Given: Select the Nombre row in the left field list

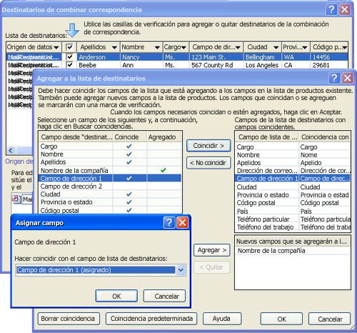Looking at the screenshot, I should coord(110,154).
